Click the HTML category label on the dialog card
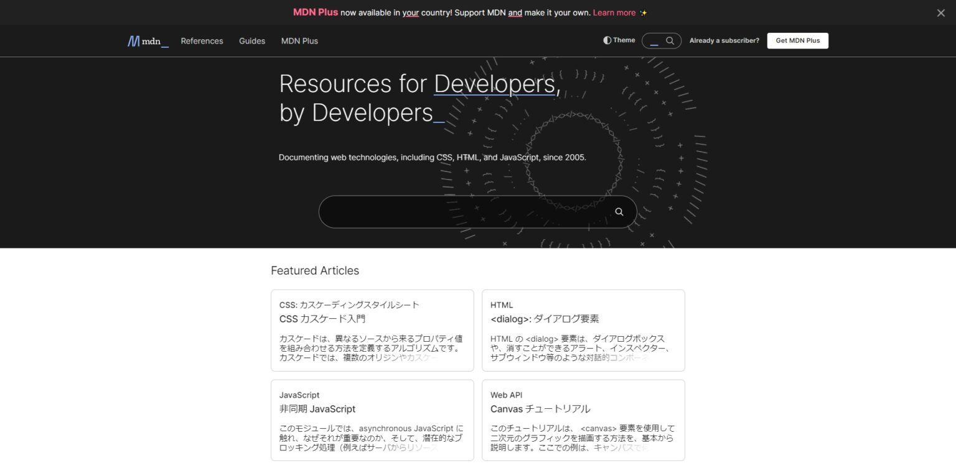The height and width of the screenshot is (466, 956). coord(502,305)
